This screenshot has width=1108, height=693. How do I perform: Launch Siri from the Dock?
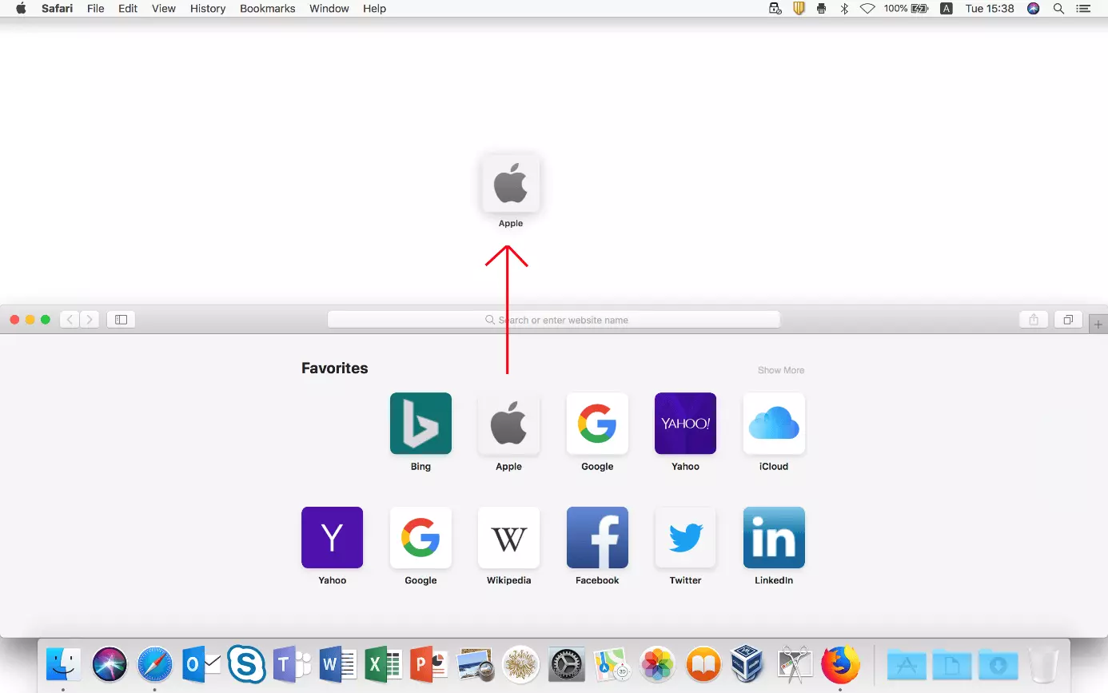point(110,664)
